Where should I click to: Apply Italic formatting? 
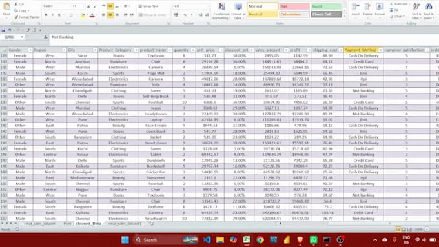(52, 15)
